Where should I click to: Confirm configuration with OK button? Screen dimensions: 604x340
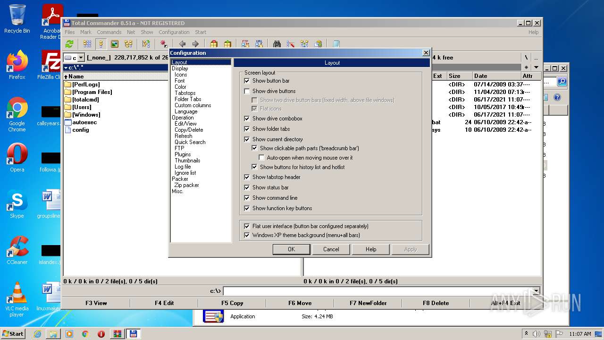(291, 249)
